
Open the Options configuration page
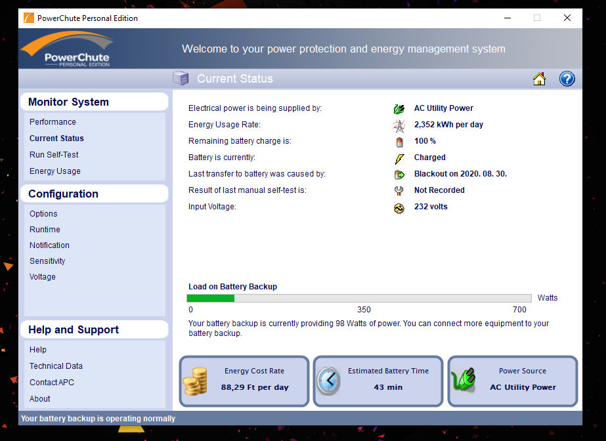pyautogui.click(x=43, y=214)
